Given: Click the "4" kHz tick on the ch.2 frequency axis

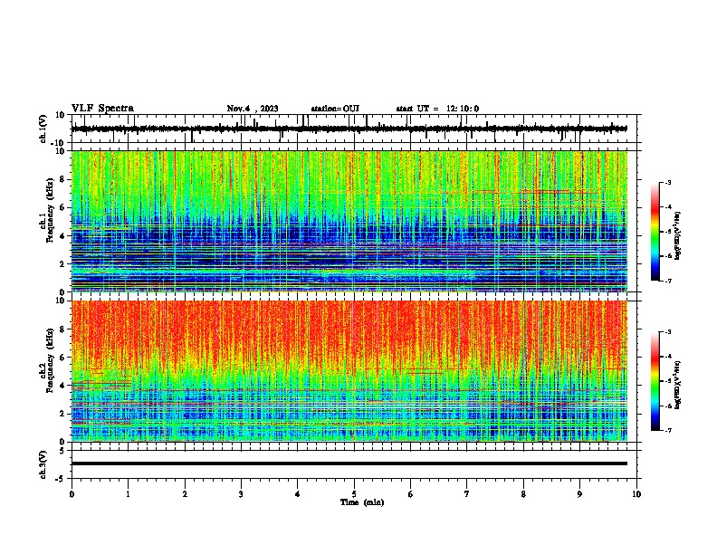Looking at the screenshot, I should (x=62, y=386).
